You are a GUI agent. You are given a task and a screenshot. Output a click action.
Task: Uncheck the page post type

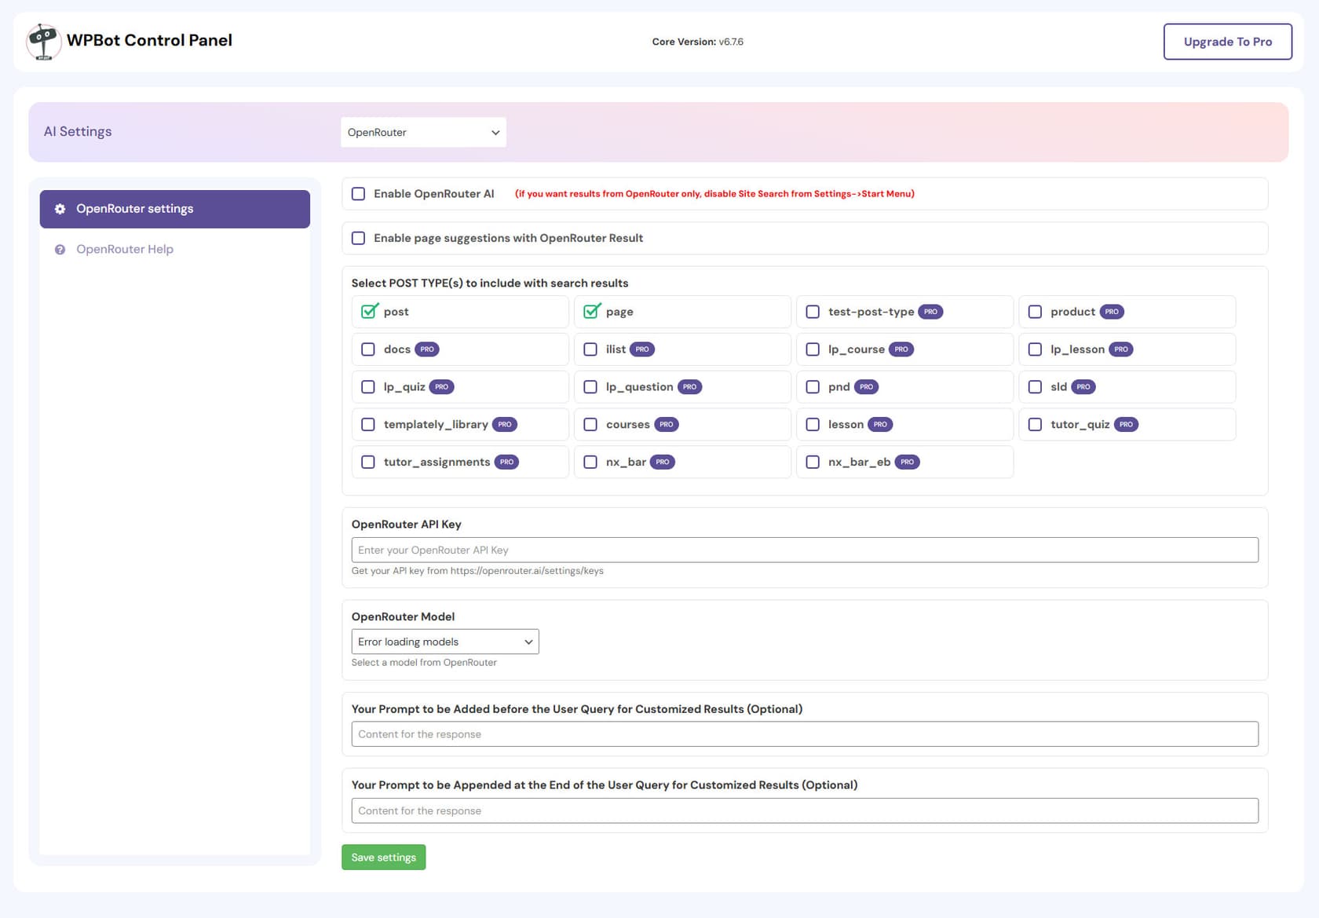tap(591, 312)
